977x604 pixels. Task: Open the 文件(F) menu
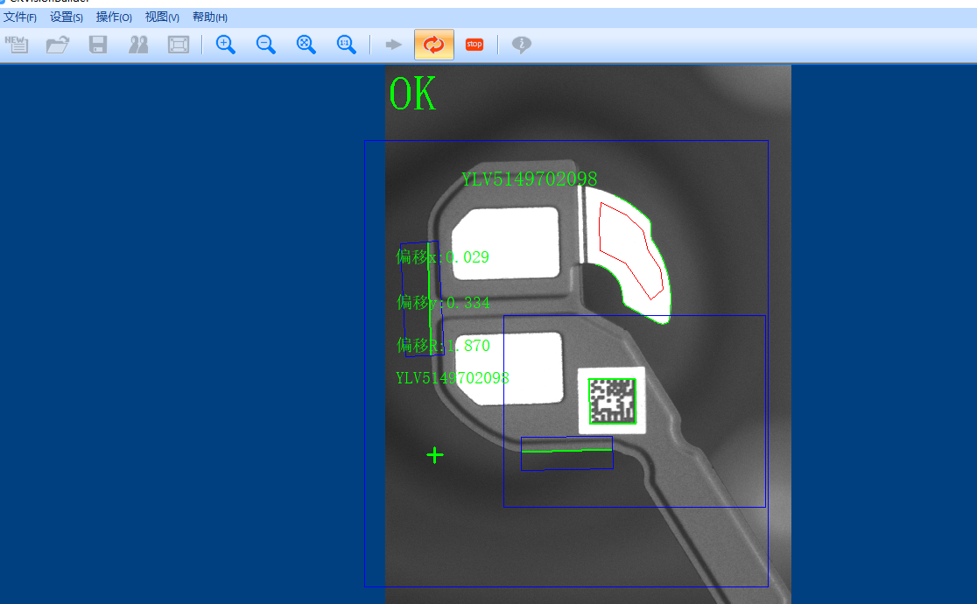[20, 17]
